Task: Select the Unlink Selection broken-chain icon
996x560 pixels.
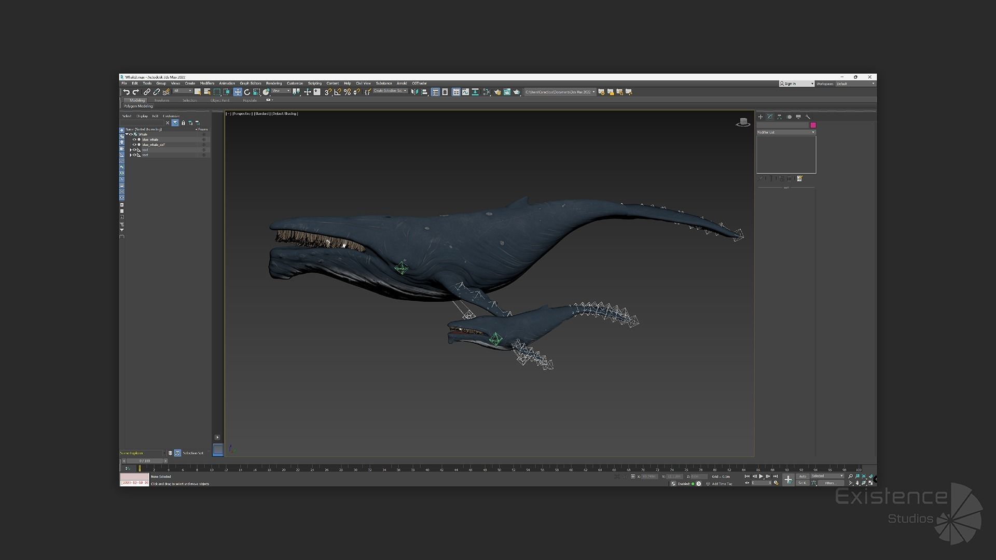Action: tap(157, 92)
